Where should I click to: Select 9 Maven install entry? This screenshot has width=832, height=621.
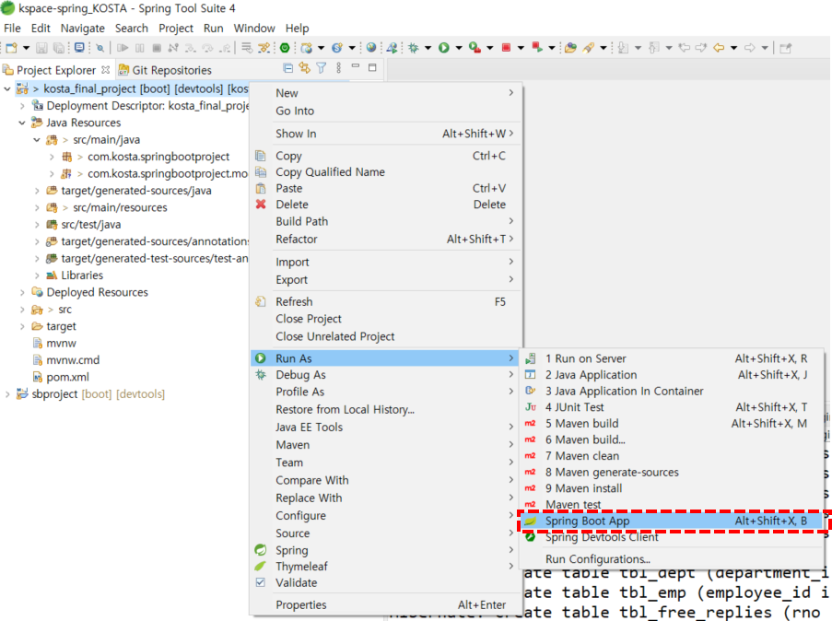tap(672, 488)
